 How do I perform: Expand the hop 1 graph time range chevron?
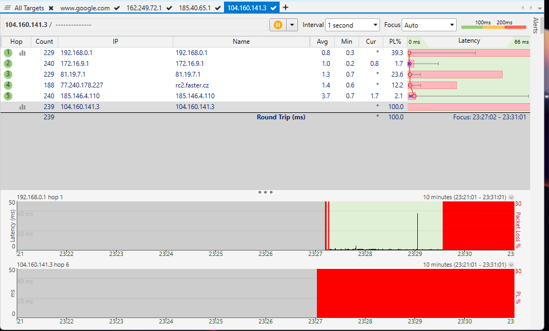511,197
